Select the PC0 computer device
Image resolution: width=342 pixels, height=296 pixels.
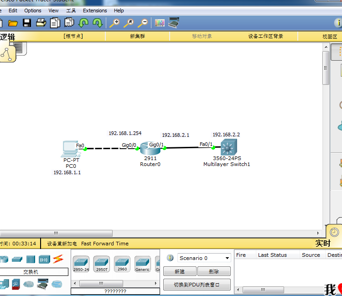[x=71, y=149]
